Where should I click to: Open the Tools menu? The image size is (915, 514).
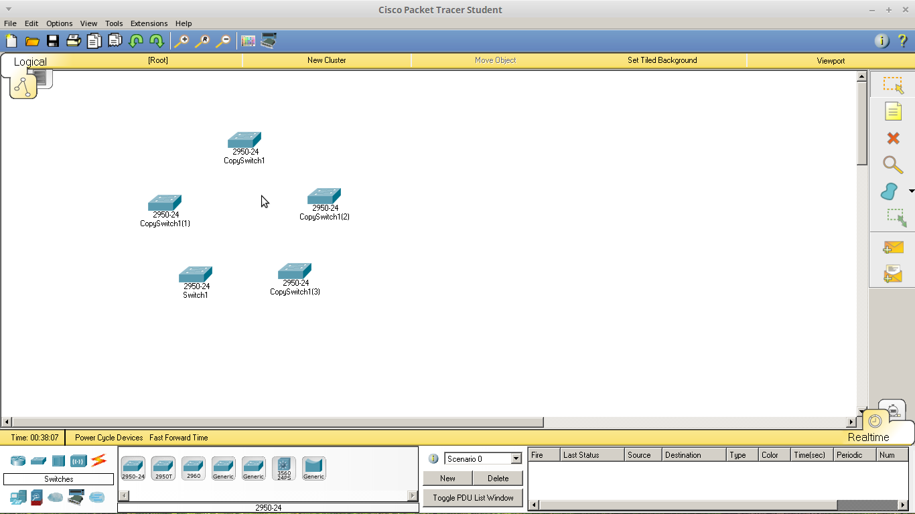click(114, 23)
